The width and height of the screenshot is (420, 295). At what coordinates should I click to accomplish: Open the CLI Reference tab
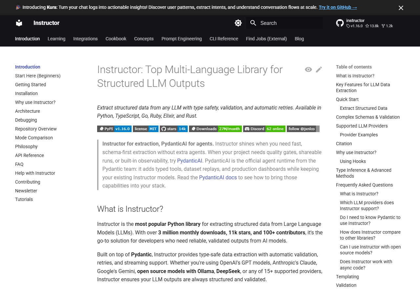click(224, 39)
